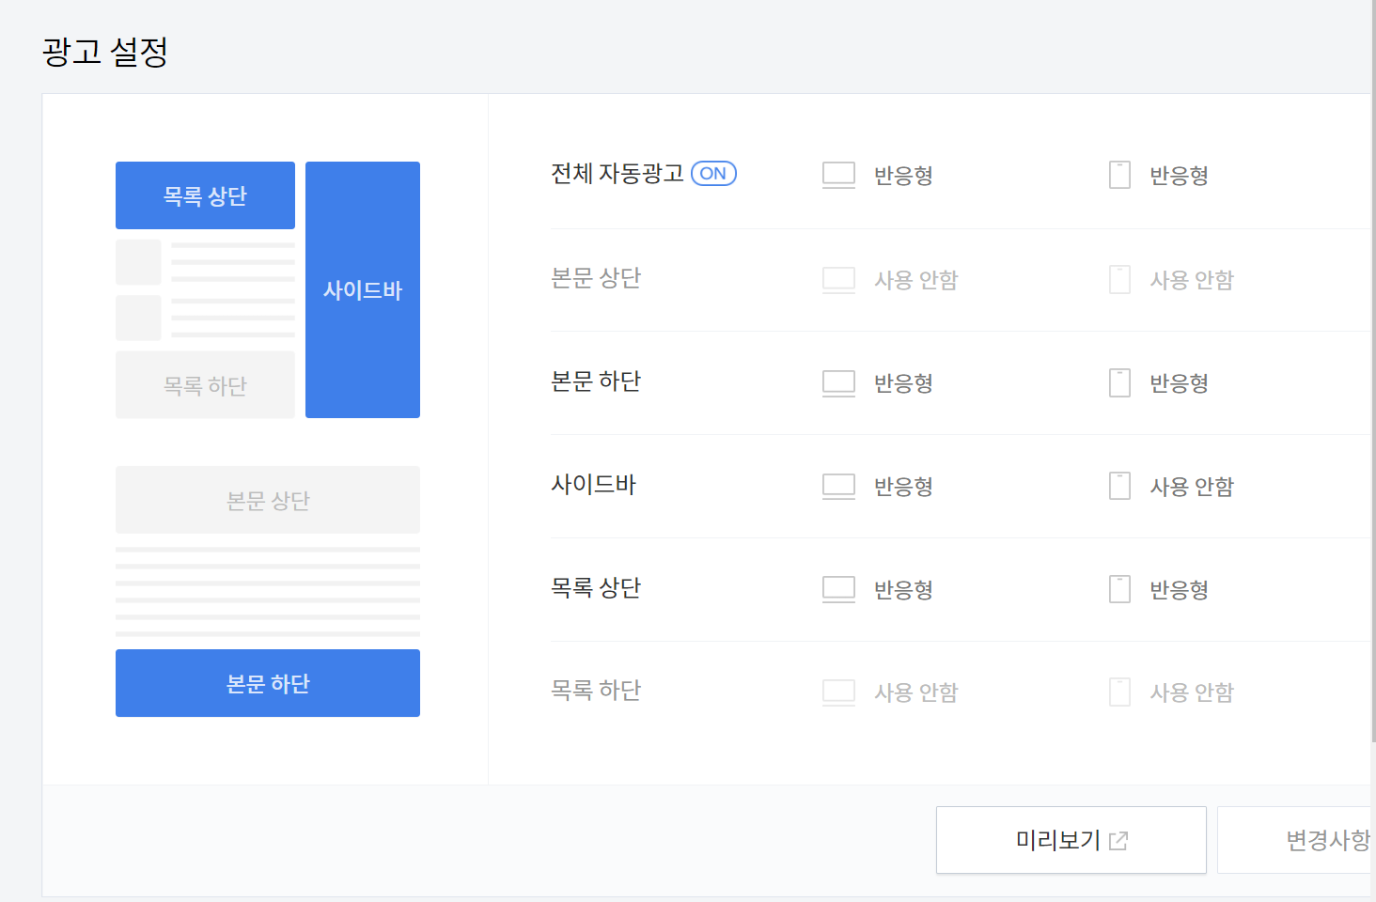This screenshot has height=902, width=1376.
Task: Open mobile 사용 안함 option for 사이드바
Action: (1192, 487)
